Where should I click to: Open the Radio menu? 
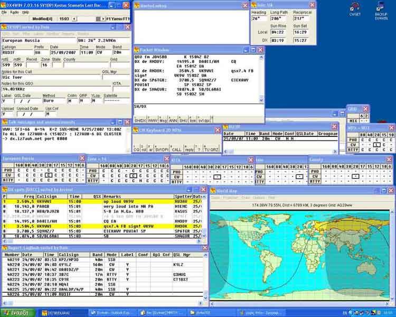pyautogui.click(x=14, y=11)
